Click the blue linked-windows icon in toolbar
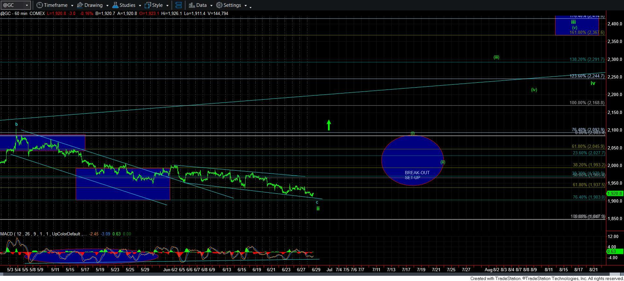The height and width of the screenshot is (281, 624). (178, 5)
